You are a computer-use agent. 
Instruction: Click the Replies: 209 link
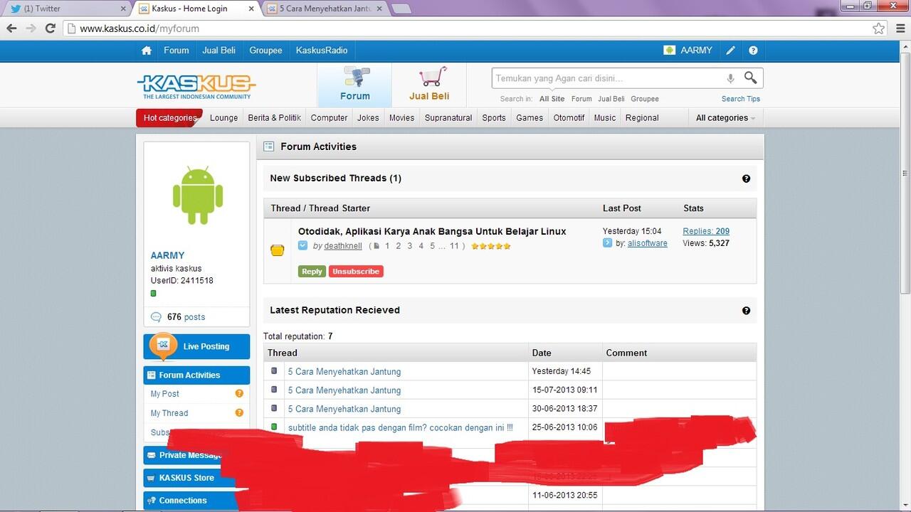[706, 231]
